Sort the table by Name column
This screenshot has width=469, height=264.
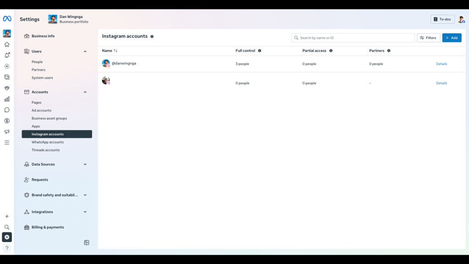tap(115, 51)
